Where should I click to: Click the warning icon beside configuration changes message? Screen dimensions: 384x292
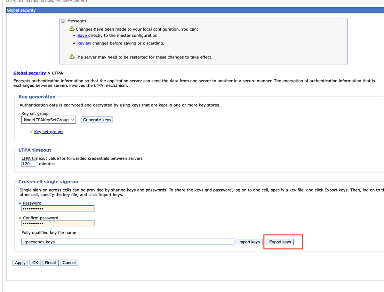(72, 29)
